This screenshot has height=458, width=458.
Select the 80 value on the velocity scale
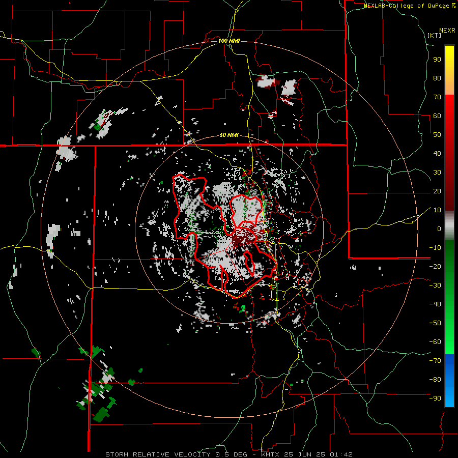(437, 78)
